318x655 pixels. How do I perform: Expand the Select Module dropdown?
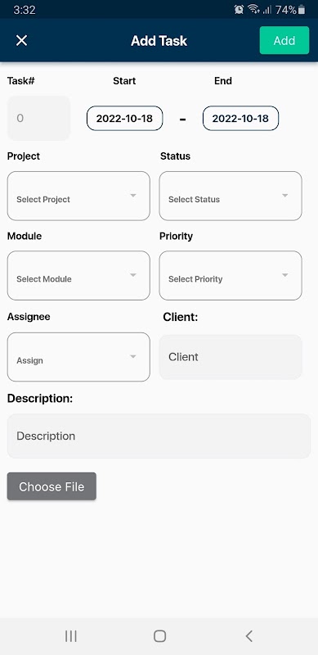click(78, 276)
